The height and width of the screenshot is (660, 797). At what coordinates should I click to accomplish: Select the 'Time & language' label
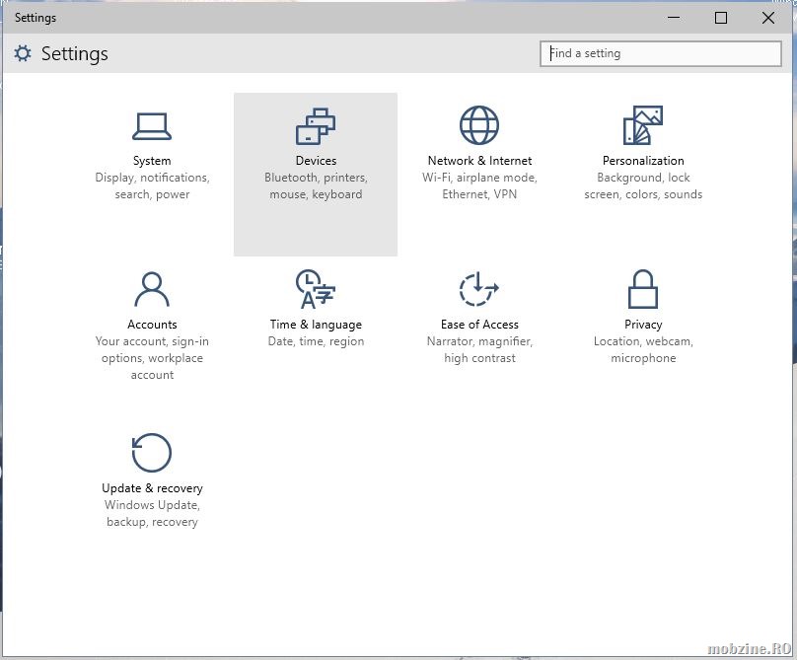coord(317,325)
